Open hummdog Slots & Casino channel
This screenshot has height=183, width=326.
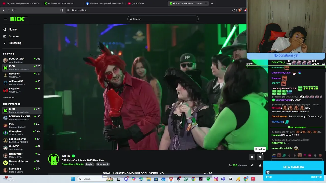[22, 170]
